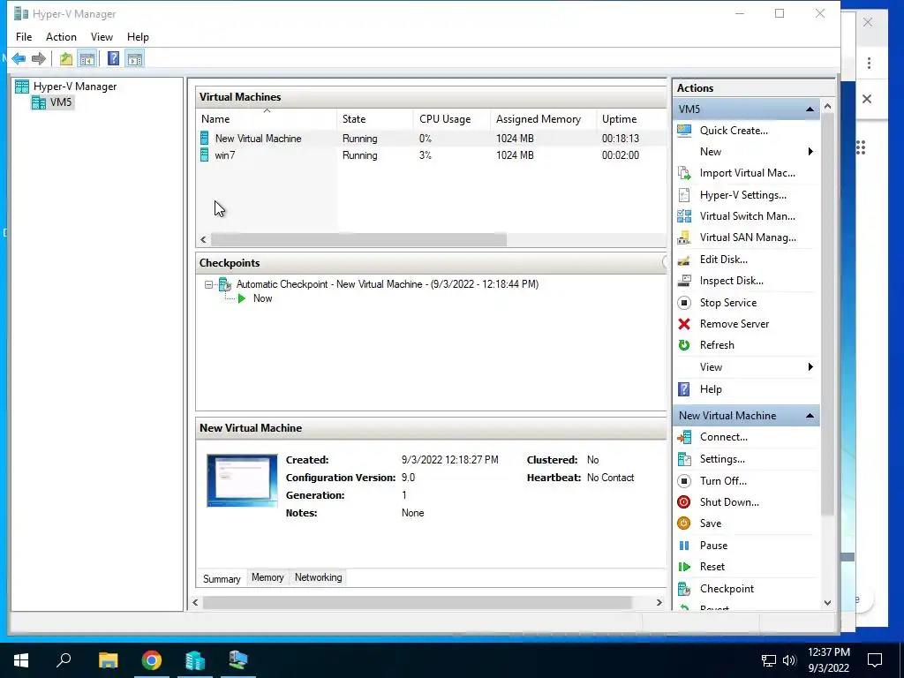The width and height of the screenshot is (904, 678).
Task: Click the red Shut Down icon
Action: pos(684,502)
